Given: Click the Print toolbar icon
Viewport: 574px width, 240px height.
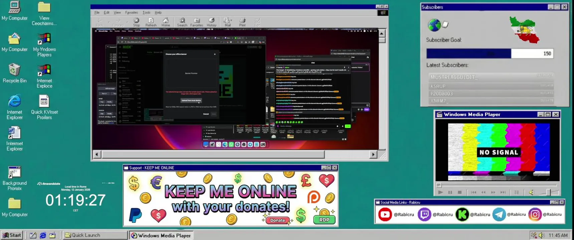Looking at the screenshot, I should click(x=242, y=22).
